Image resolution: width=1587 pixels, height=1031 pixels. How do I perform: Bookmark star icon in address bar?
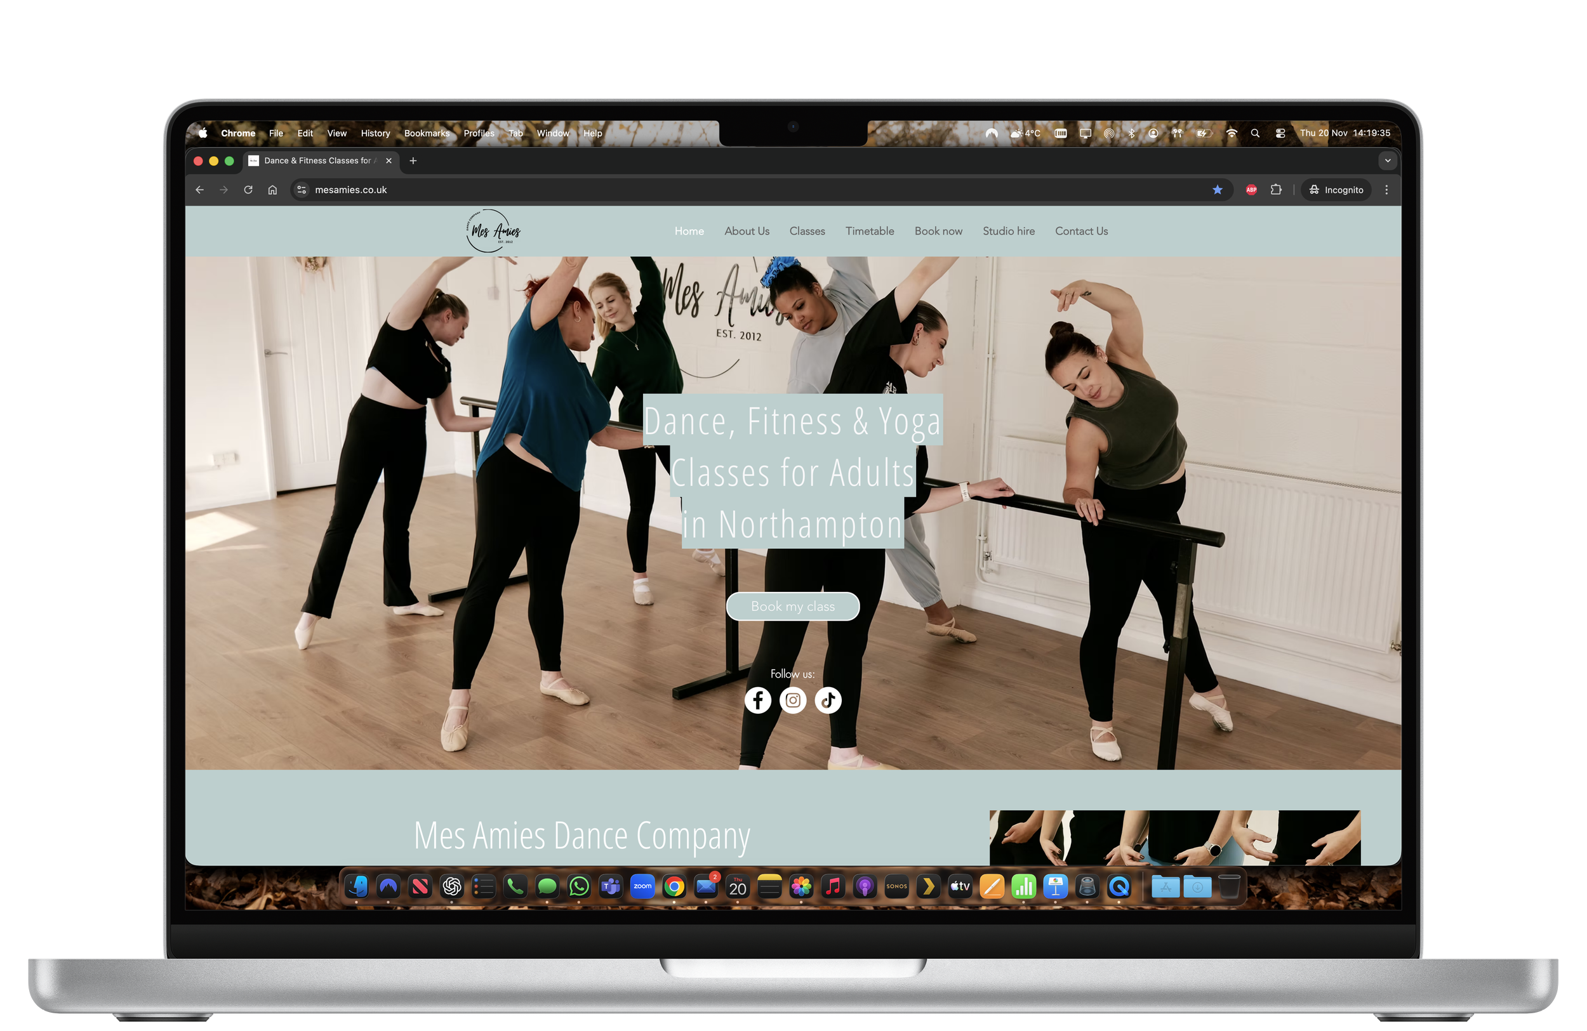click(x=1218, y=190)
